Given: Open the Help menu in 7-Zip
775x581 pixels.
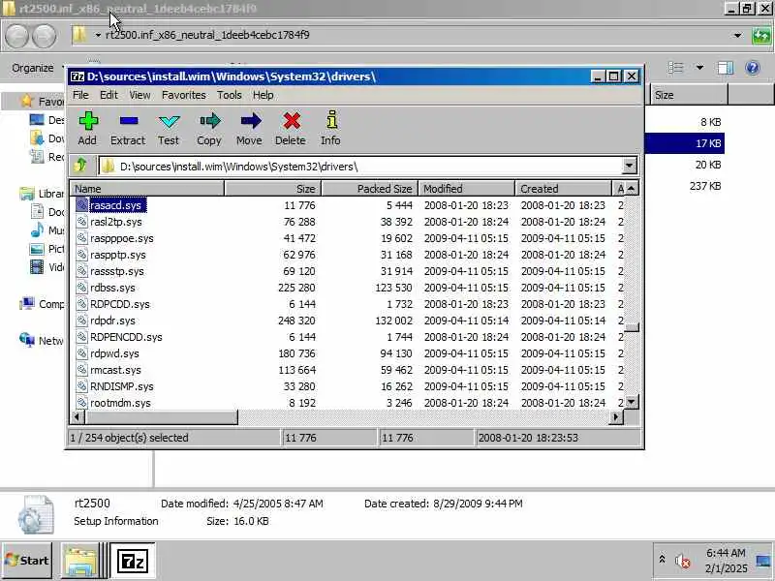Looking at the screenshot, I should 263,95.
